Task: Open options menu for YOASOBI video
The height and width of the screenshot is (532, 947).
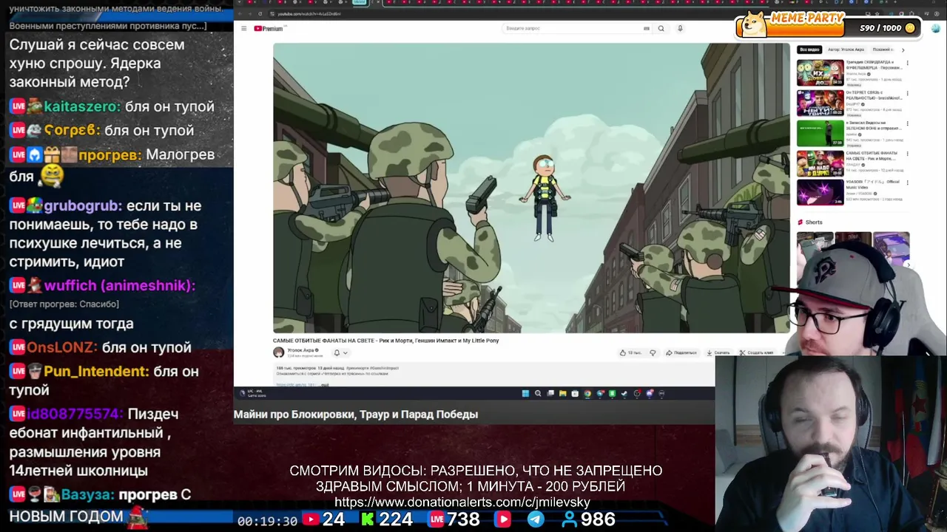Action: click(907, 183)
